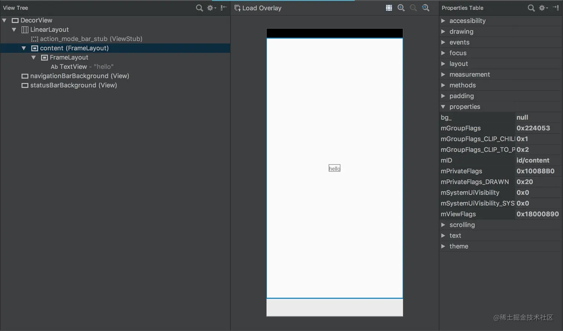The width and height of the screenshot is (563, 331).
Task: Click the fit-to-screen zoom icon
Action: (389, 8)
